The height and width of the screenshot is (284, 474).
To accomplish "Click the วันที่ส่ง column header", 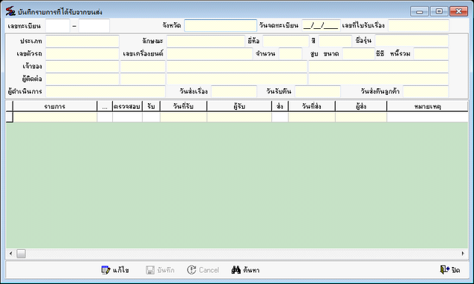I will pyautogui.click(x=312, y=106).
